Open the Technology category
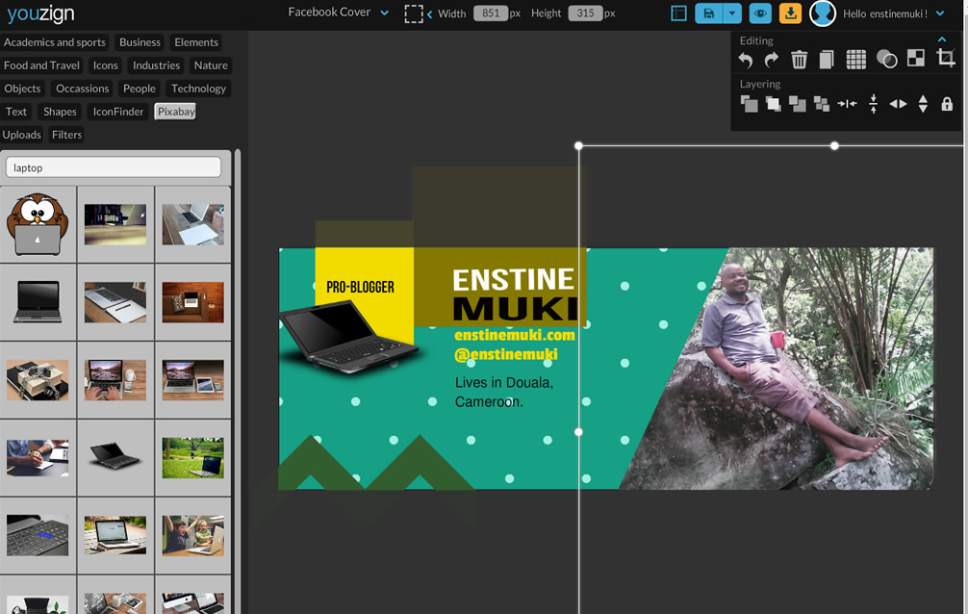Viewport: 968px width, 614px height. (198, 89)
